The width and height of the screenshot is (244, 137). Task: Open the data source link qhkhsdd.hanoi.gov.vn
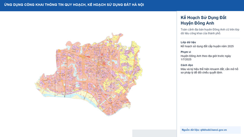pyautogui.click(x=213, y=130)
